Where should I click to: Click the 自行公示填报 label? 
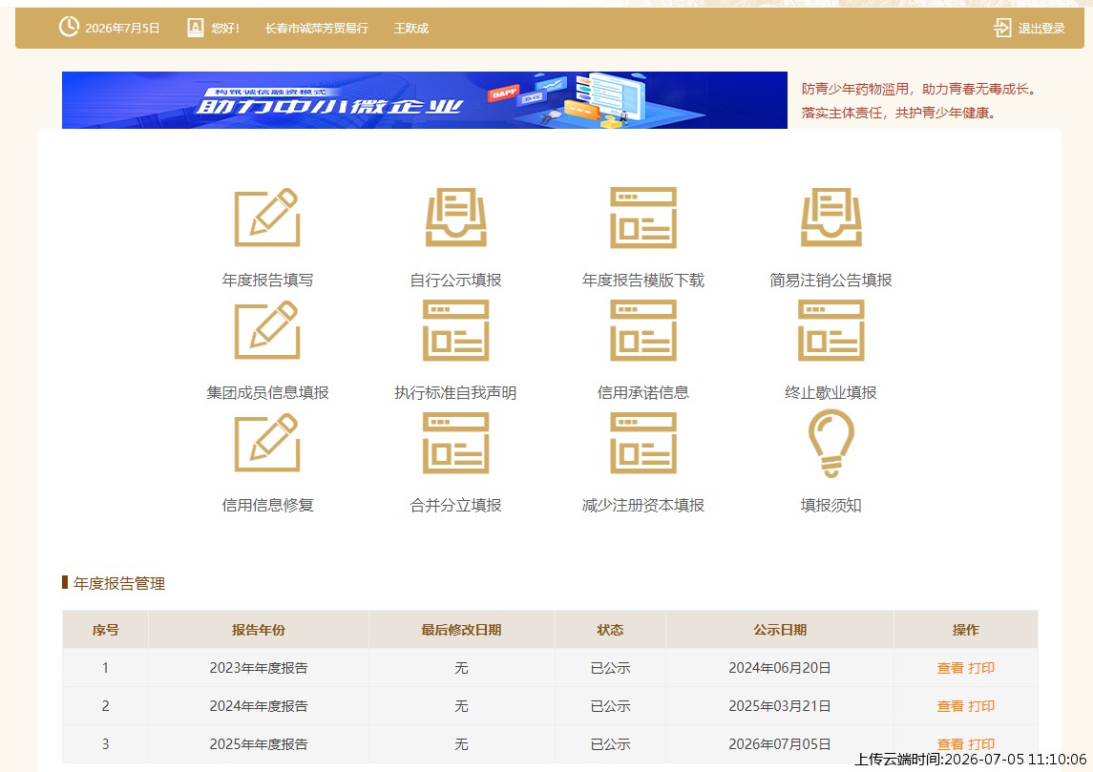[456, 281]
